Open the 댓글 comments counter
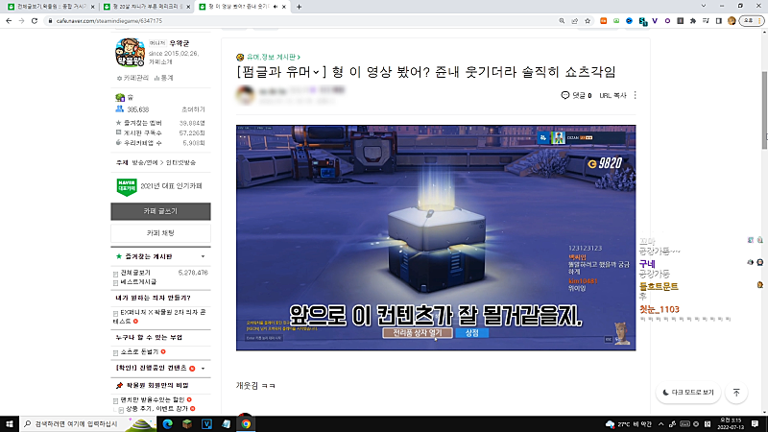Image resolution: width=768 pixels, height=432 pixels. (x=576, y=95)
